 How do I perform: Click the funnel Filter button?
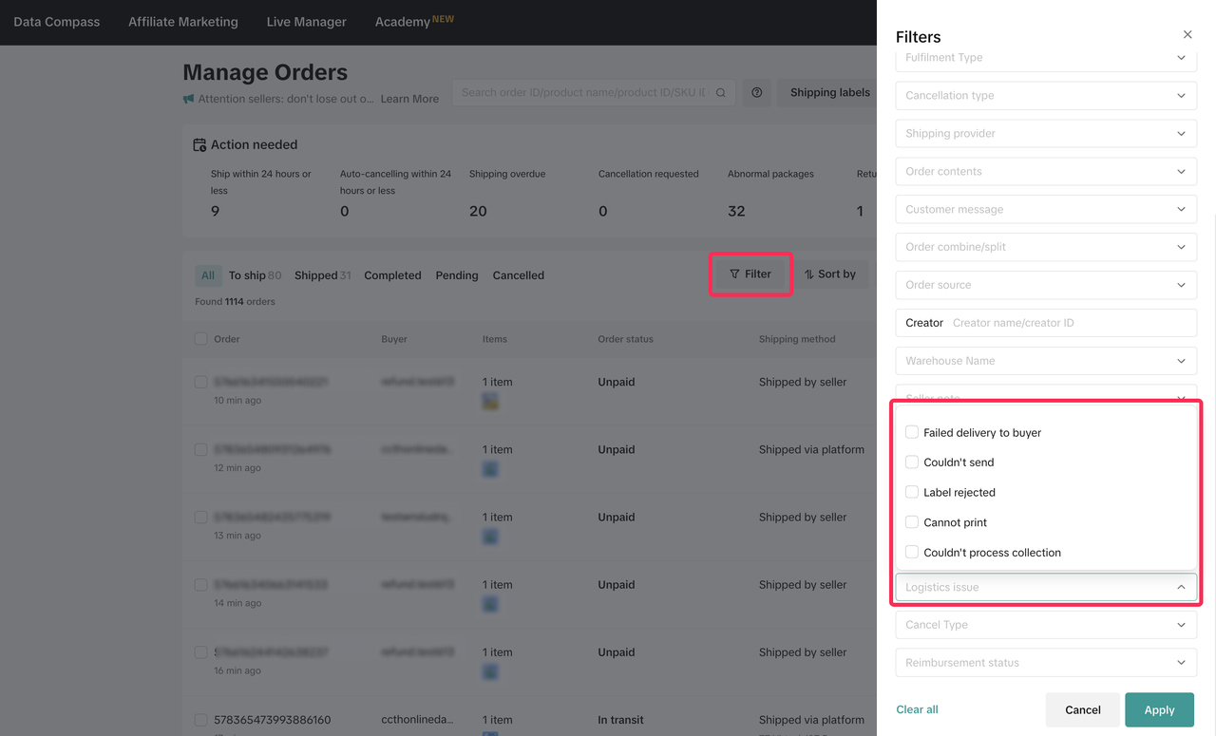750,274
